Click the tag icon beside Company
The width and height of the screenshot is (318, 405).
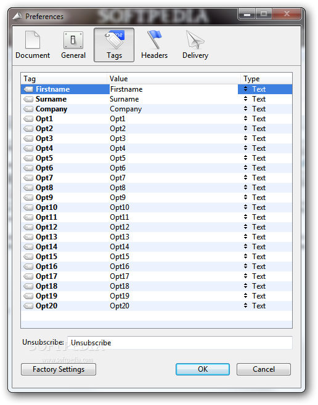[28, 109]
